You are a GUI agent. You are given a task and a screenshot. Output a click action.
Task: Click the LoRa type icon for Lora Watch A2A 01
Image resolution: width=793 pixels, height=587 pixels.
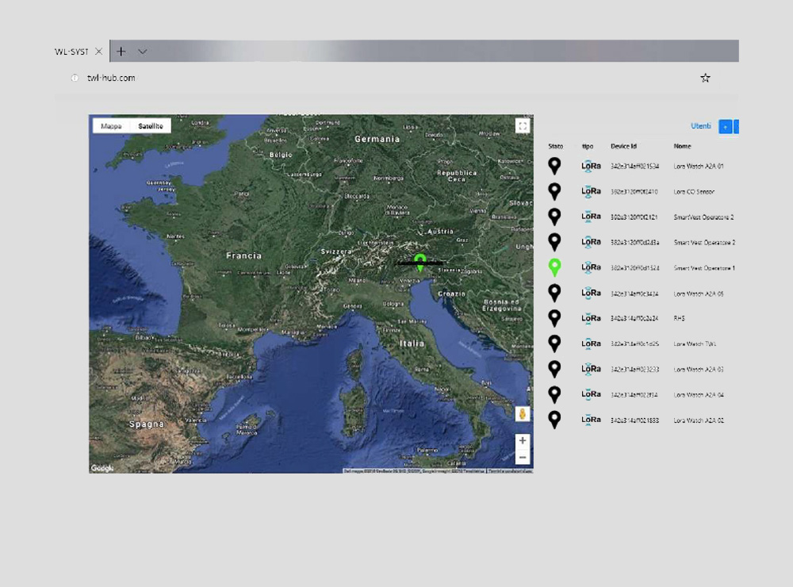pos(591,167)
